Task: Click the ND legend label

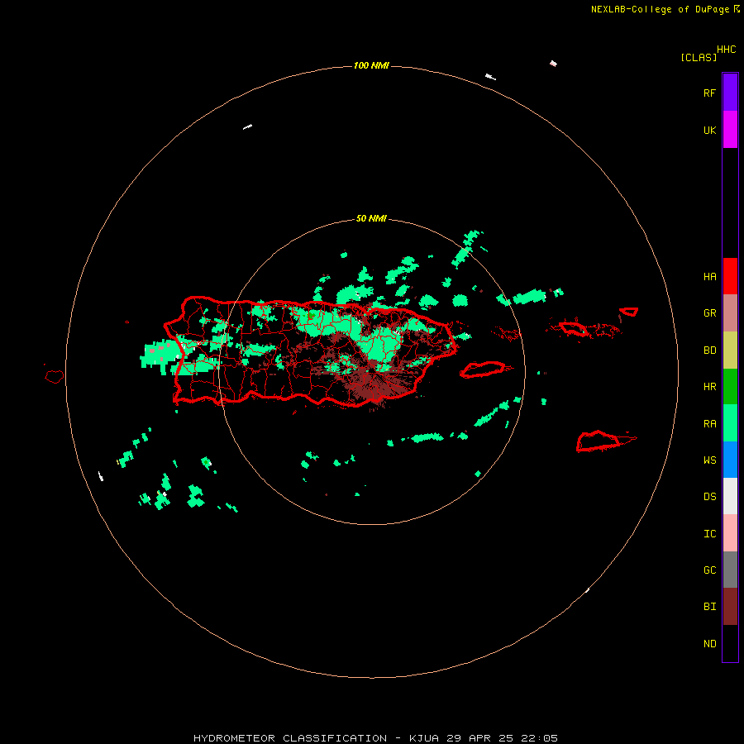Action: pos(709,644)
